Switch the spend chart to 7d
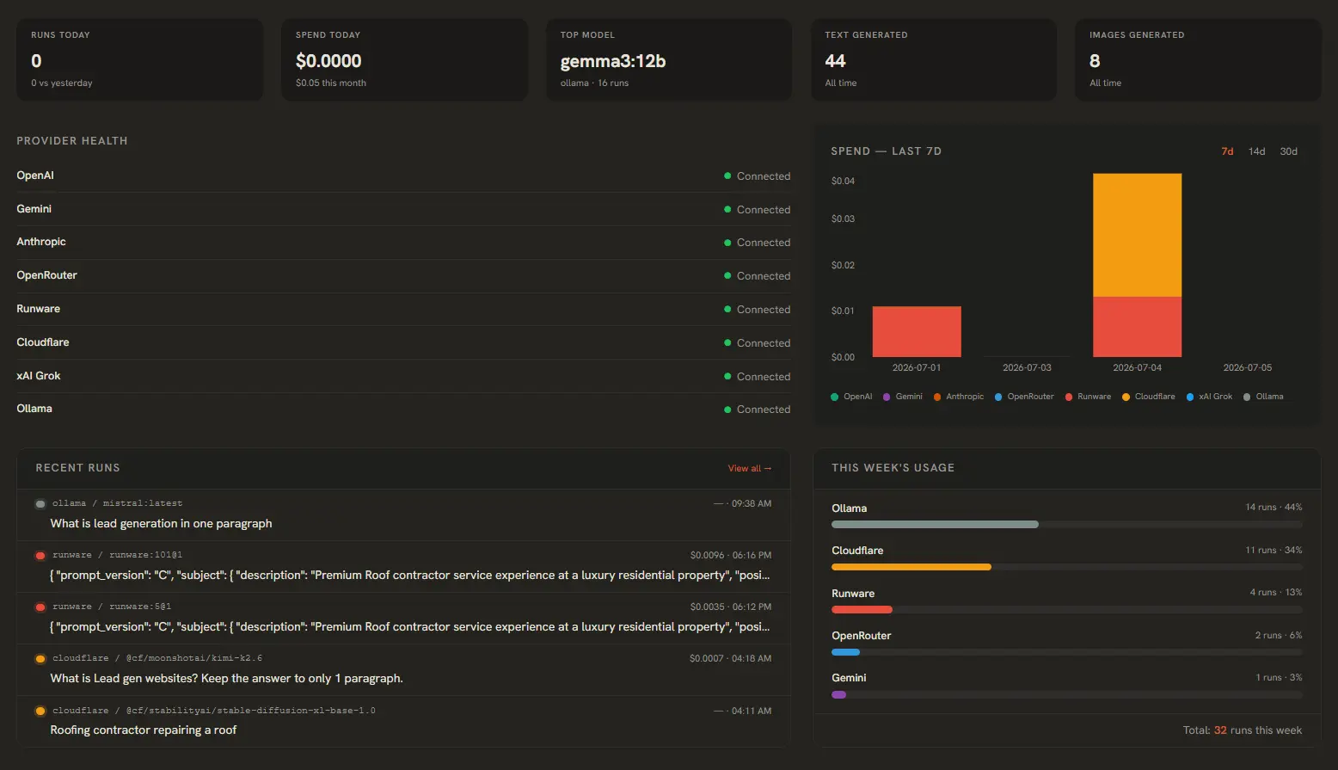The width and height of the screenshot is (1338, 770). coord(1227,151)
